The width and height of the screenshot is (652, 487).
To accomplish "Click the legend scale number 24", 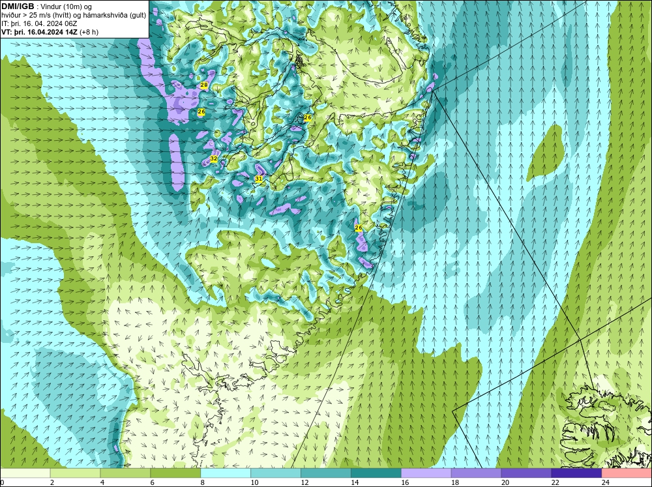I will pyautogui.click(x=606, y=482).
